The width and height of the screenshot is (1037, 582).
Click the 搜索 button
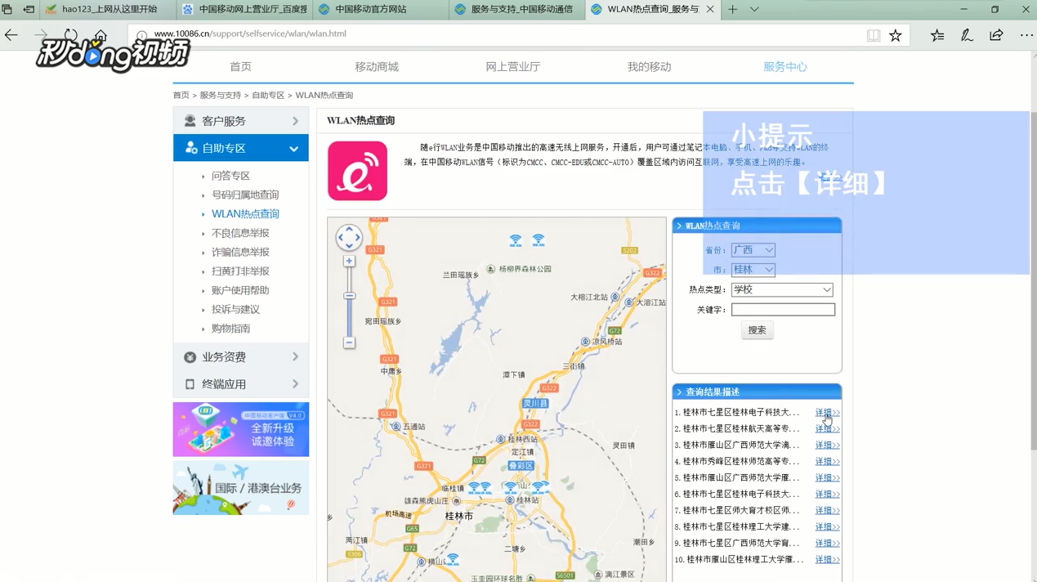click(x=757, y=330)
